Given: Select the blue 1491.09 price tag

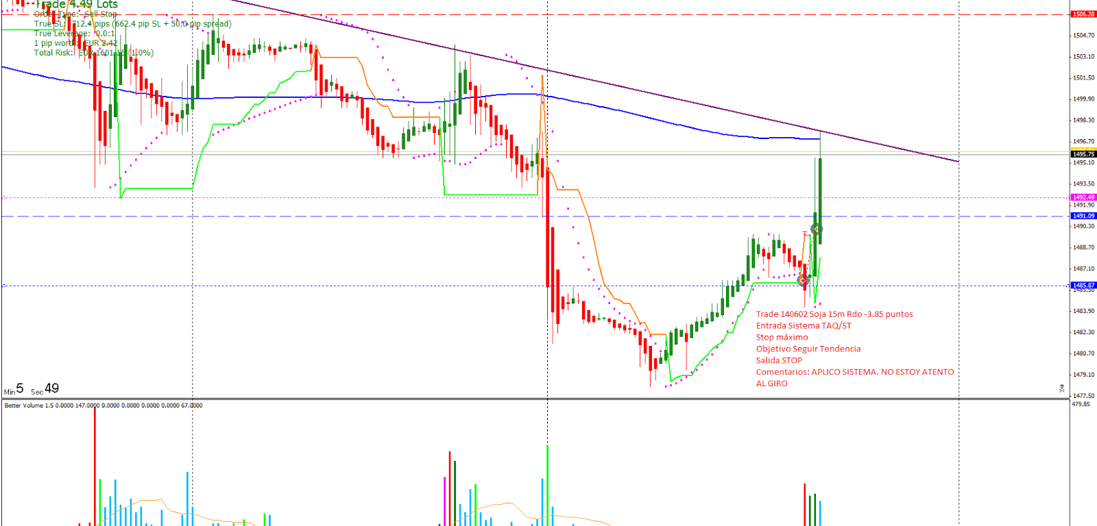Looking at the screenshot, I should point(1083,216).
